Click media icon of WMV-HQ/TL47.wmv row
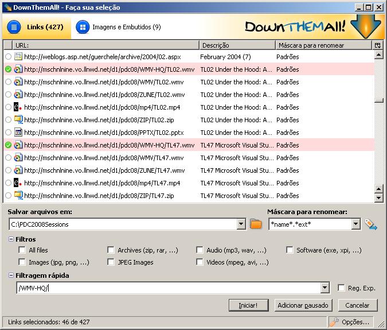The image size is (387, 330). coord(18,145)
